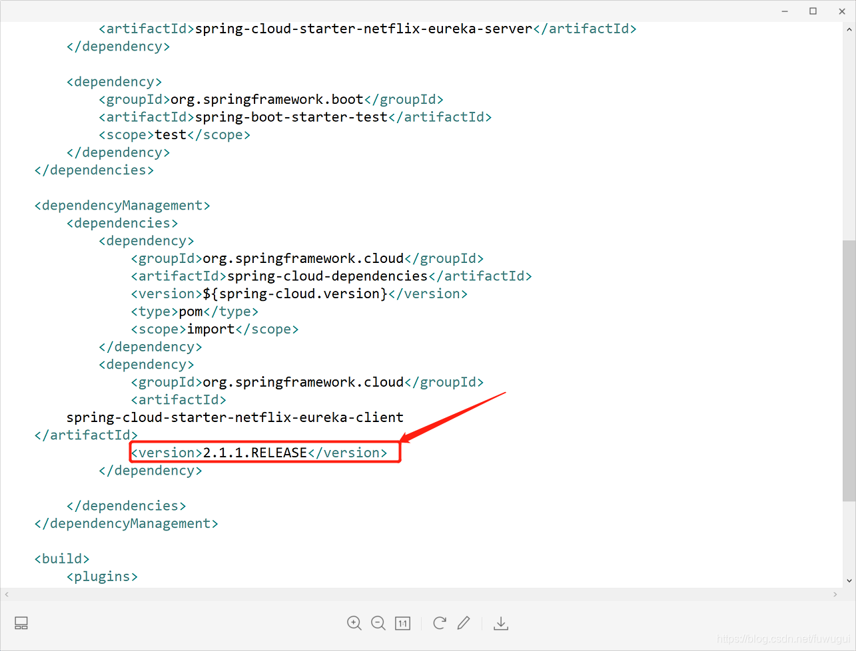856x651 pixels.
Task: Click the scroll up arrow
Action: (849, 29)
